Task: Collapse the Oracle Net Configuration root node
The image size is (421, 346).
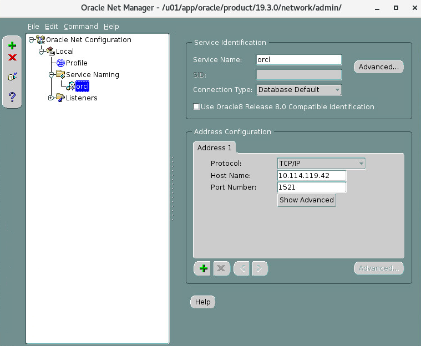Action: point(32,40)
